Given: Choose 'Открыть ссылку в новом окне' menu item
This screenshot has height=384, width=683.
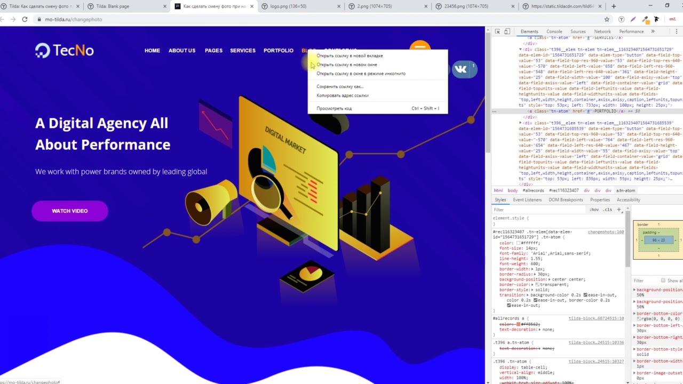Looking at the screenshot, I should click(x=378, y=65).
